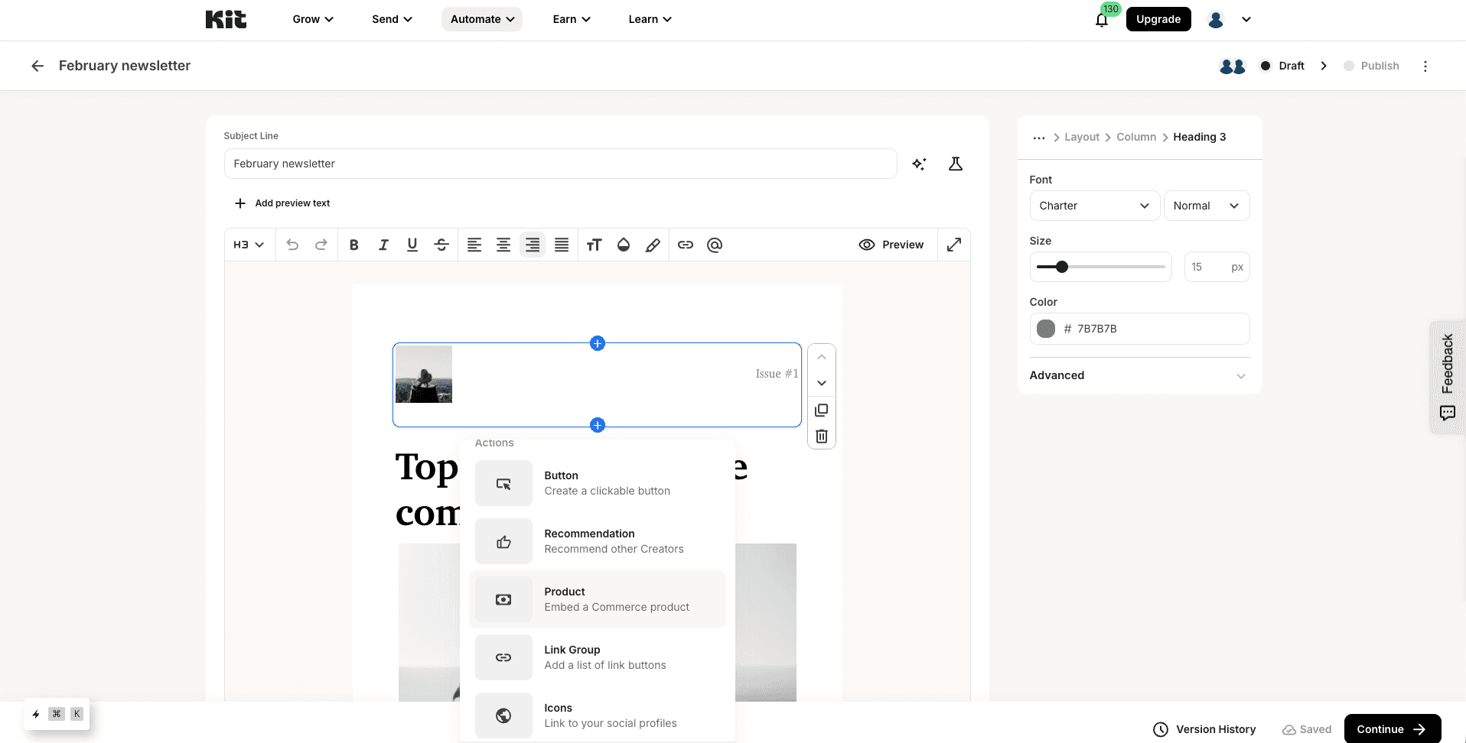This screenshot has width=1466, height=743.
Task: Insert personalization with the @ icon
Action: click(715, 245)
